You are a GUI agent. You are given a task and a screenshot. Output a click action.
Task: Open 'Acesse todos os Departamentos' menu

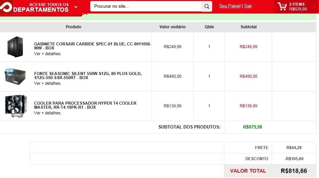click(x=41, y=7)
